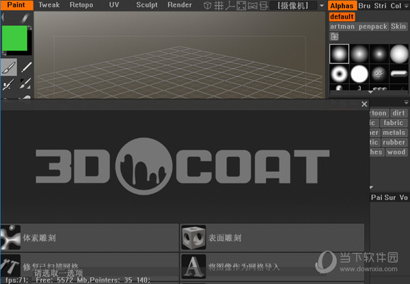Choose 表面雕刻 surface sculpting option
Image resolution: width=410 pixels, height=284 pixels.
tap(272, 238)
